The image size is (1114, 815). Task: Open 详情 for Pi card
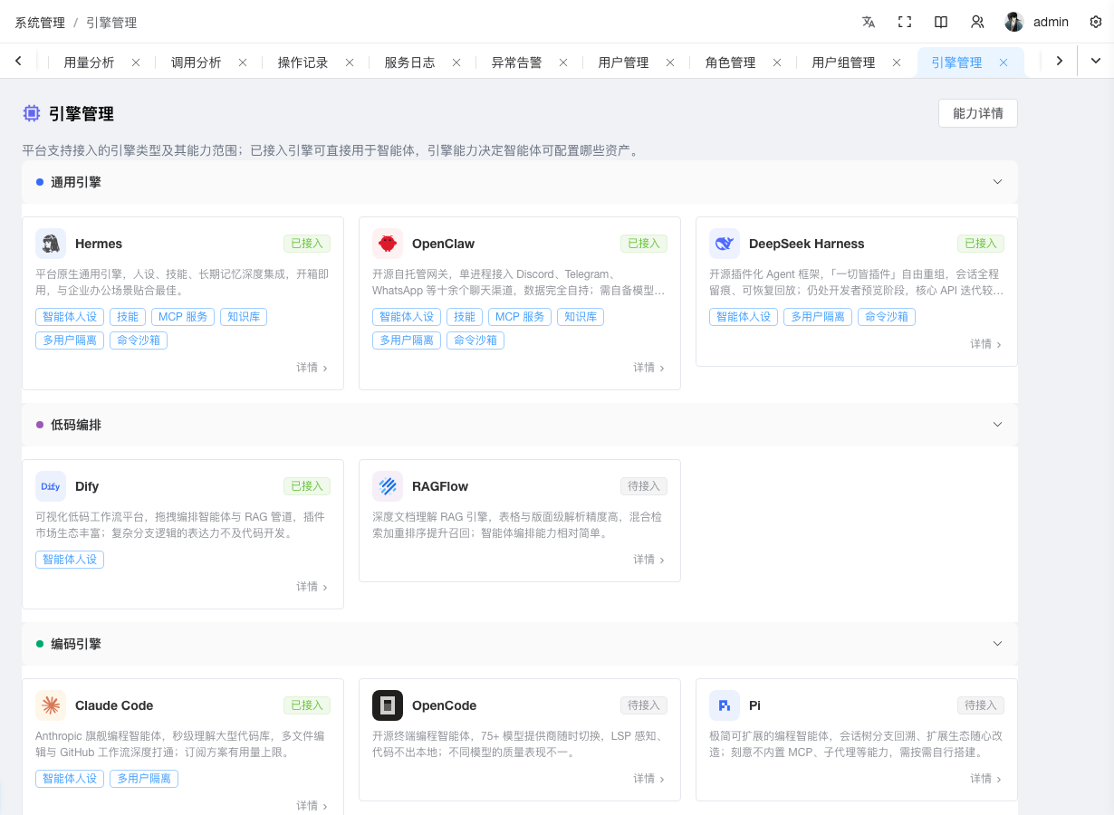point(986,779)
